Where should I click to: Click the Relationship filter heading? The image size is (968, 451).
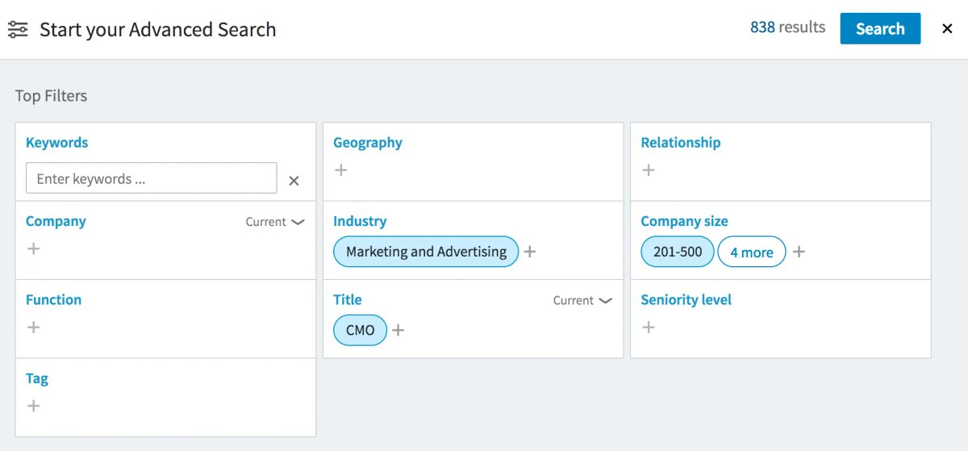(681, 143)
